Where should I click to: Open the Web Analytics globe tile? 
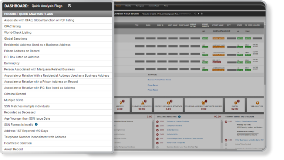pyautogui.click(x=257, y=104)
